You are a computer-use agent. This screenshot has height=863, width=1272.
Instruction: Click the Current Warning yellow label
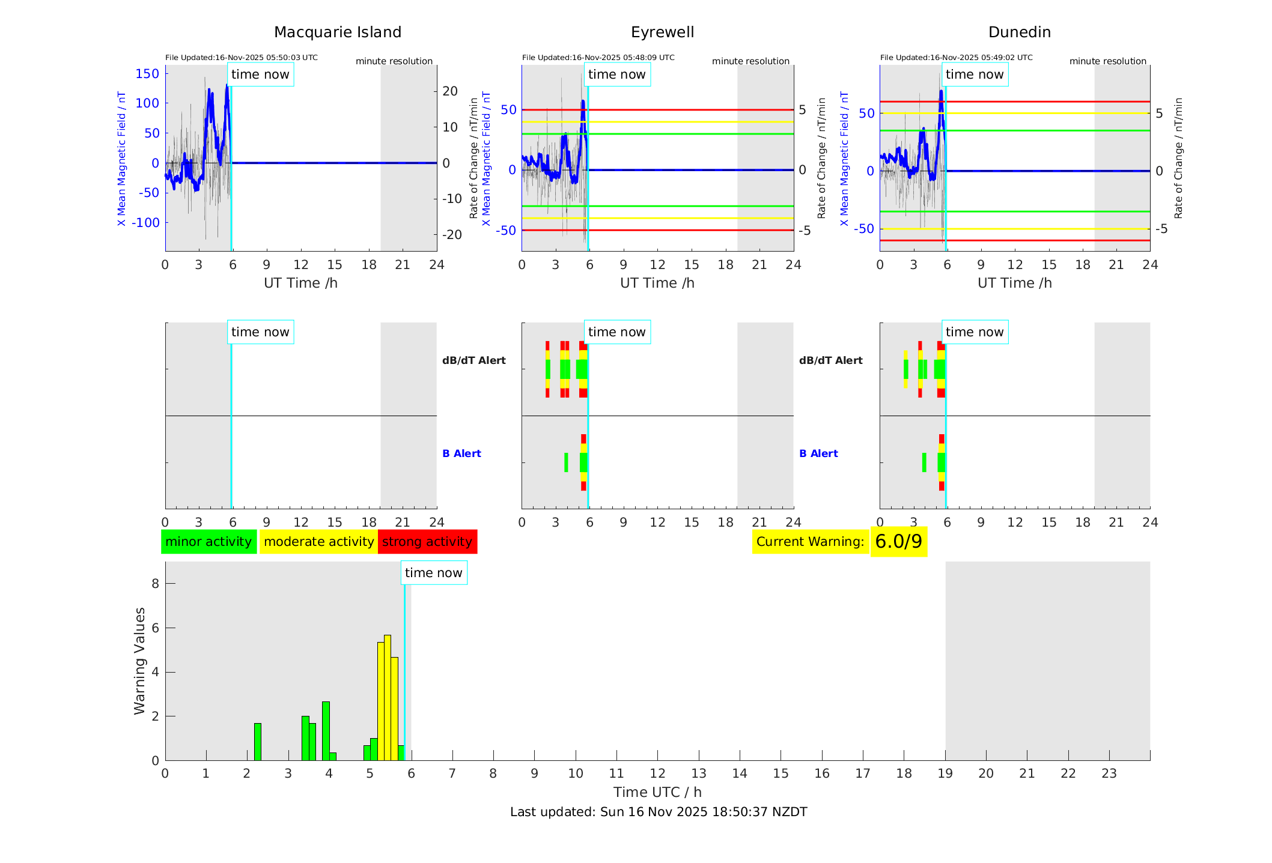[810, 542]
